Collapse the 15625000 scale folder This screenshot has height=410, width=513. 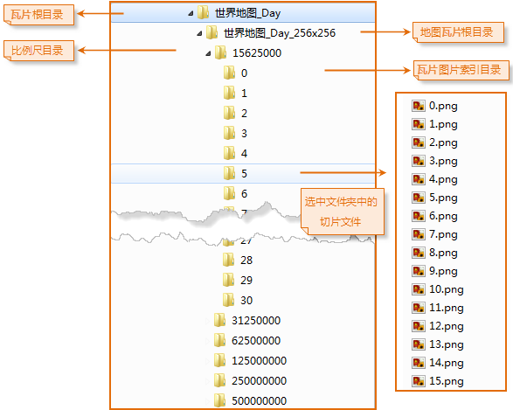click(x=208, y=53)
